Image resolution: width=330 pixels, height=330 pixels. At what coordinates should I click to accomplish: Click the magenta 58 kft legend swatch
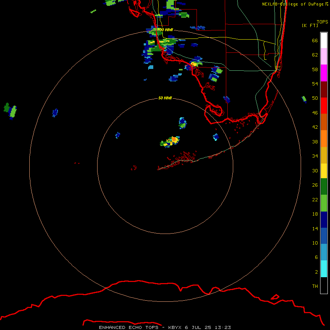coord(324,73)
